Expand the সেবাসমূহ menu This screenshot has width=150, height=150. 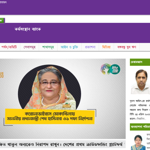coord(30,47)
